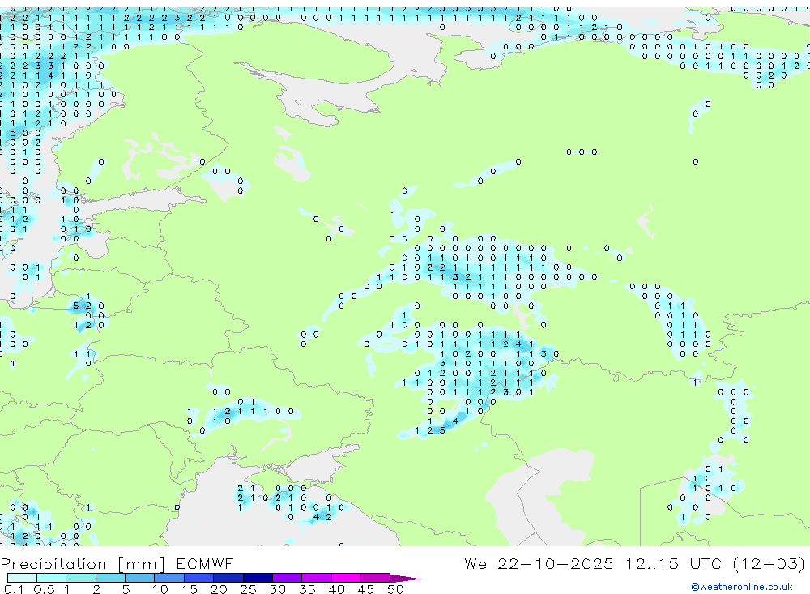Viewport: 810px width, 594px height.
Task: Pick the 15–20 mm blue legend swatch
Action: click(x=199, y=578)
